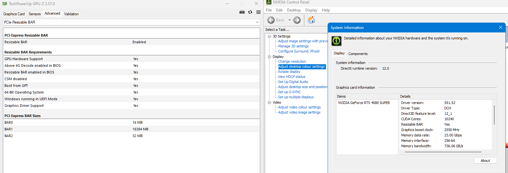The height and width of the screenshot is (173, 508).
Task: Open Adjust desktop size and position
Action: click(303, 87)
